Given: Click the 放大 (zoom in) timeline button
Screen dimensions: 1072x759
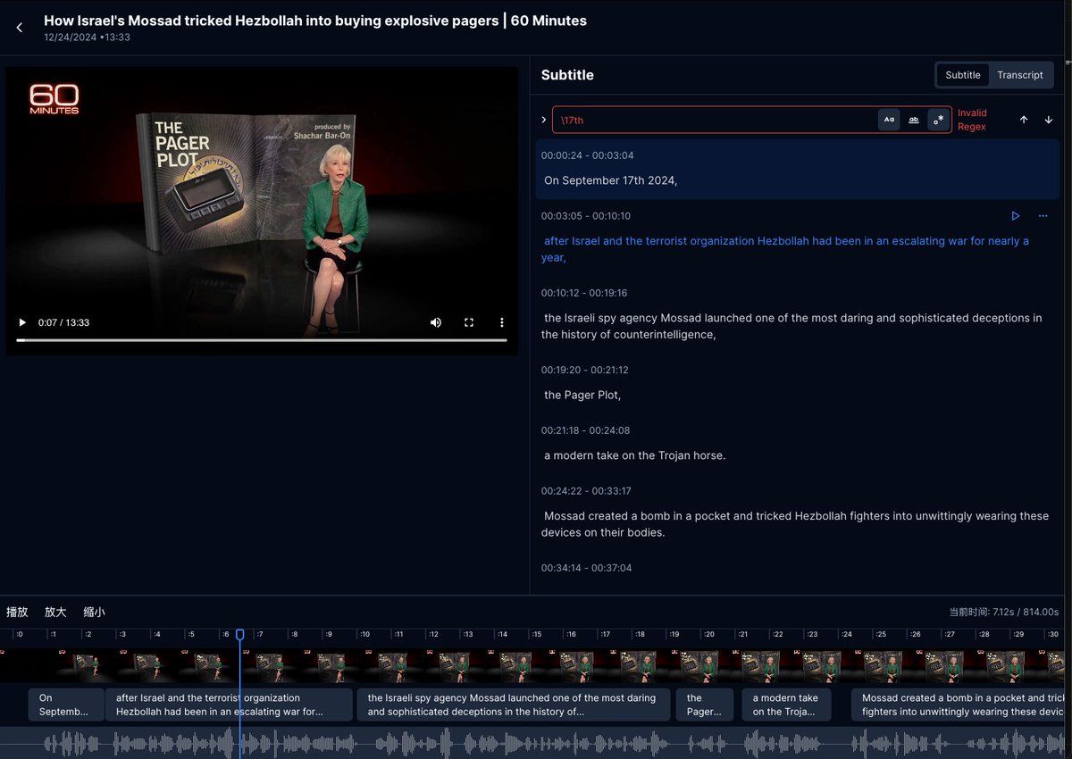Looking at the screenshot, I should 55,612.
